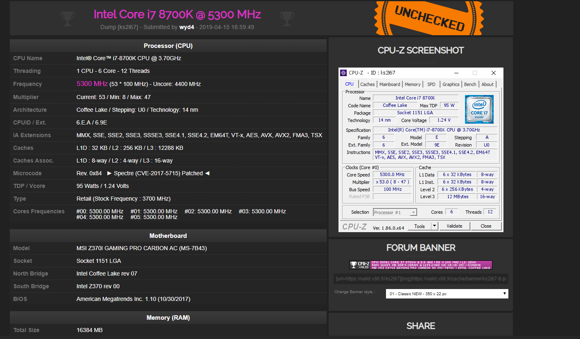Screen dimensions: 580x339
Task: Click the Tools button in CPU-Z
Action: point(420,226)
